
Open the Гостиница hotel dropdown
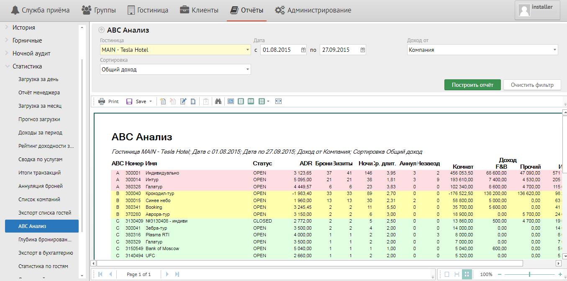248,50
